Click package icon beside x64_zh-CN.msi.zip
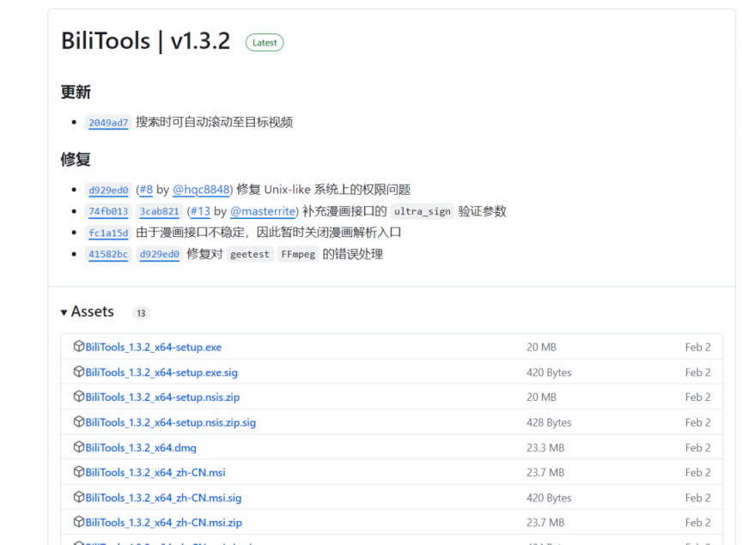The width and height of the screenshot is (742, 545). (x=79, y=522)
